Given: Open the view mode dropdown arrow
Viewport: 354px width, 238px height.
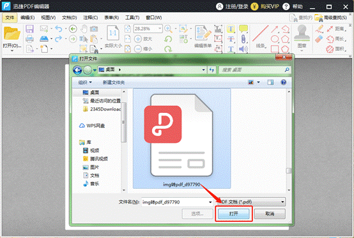Looking at the screenshot, I should click(259, 82).
